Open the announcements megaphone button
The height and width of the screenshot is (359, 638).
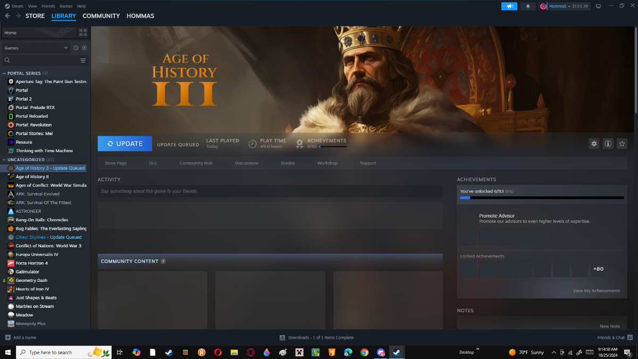point(509,6)
